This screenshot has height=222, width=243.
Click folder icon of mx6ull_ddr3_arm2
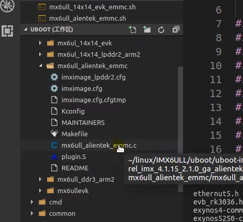[50, 179]
